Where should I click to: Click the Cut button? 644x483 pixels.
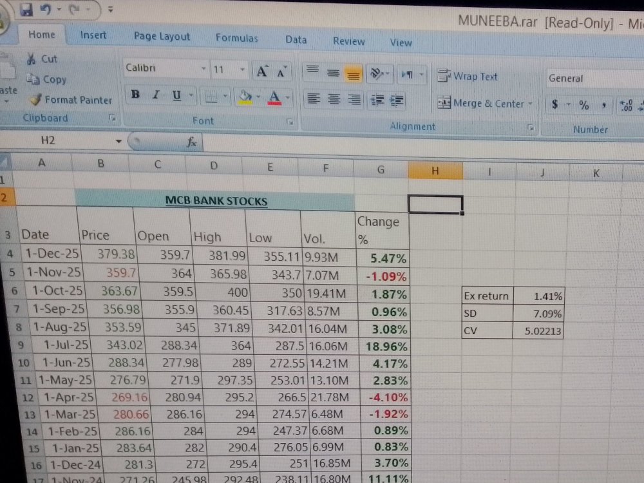coord(42,59)
